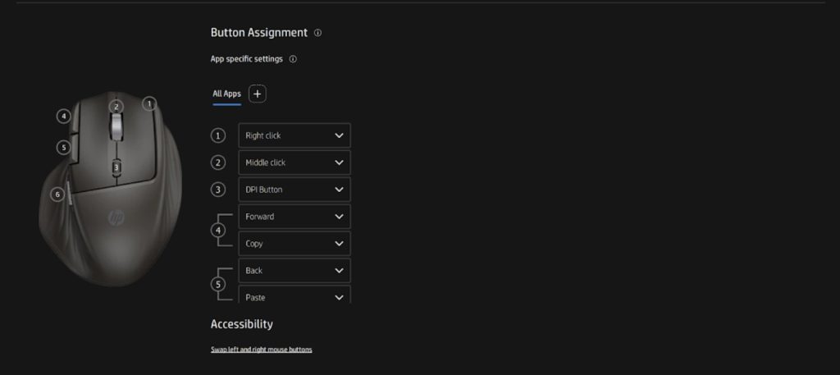Image resolution: width=840 pixels, height=375 pixels.
Task: Select button 6 marker on the thumb rest
Action: pos(57,194)
